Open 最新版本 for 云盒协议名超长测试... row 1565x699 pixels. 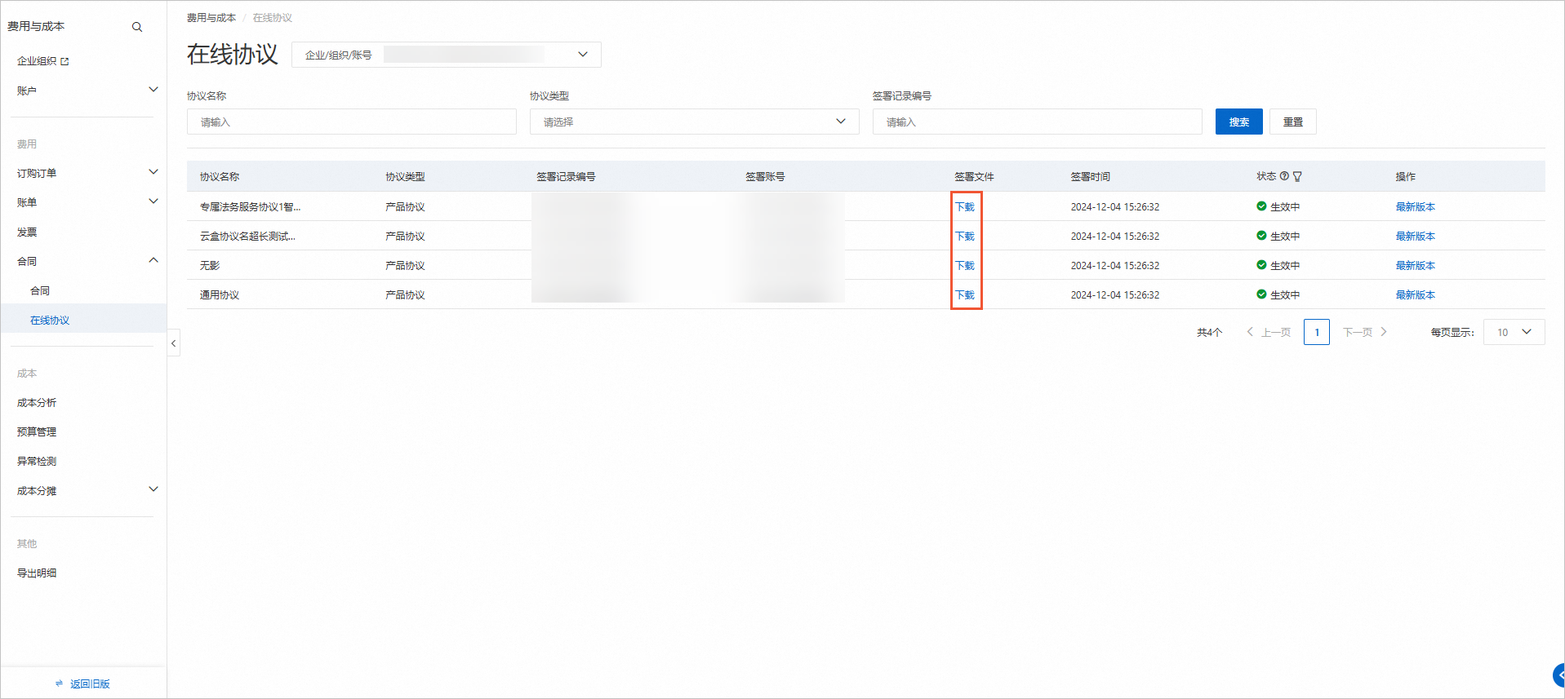tap(1415, 237)
